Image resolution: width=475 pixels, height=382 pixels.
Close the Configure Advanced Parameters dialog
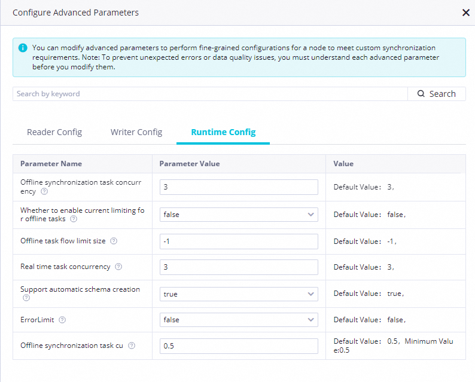pyautogui.click(x=466, y=13)
